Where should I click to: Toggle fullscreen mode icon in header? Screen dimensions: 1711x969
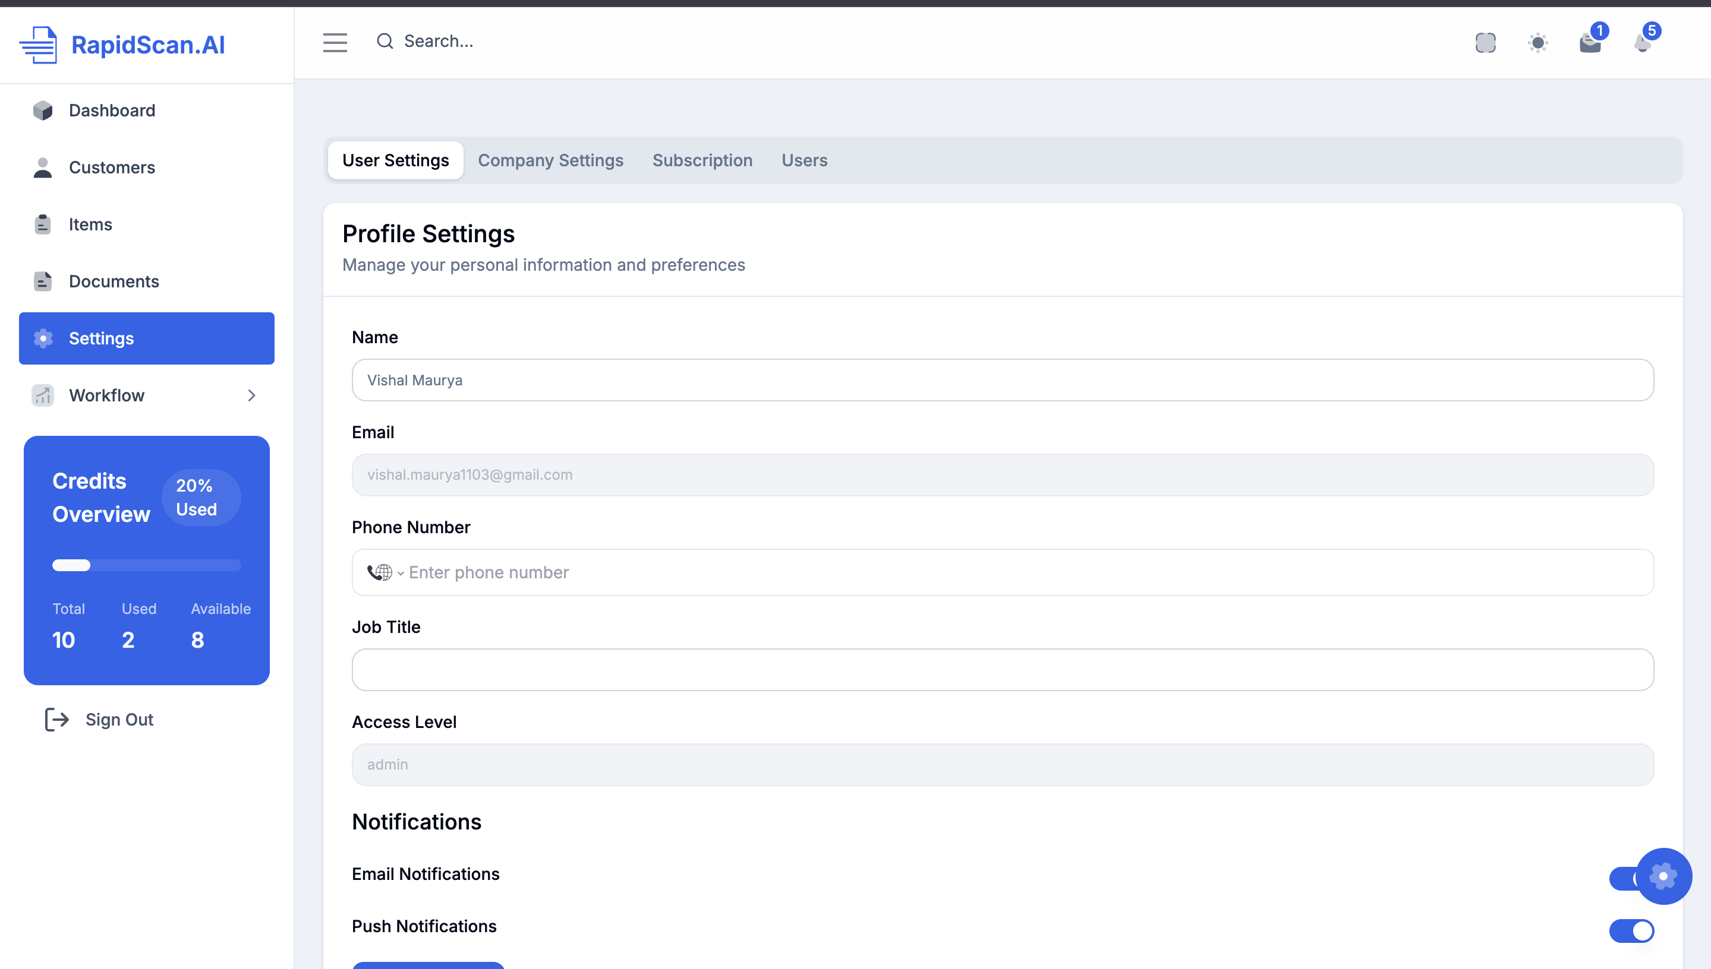[x=1485, y=43]
